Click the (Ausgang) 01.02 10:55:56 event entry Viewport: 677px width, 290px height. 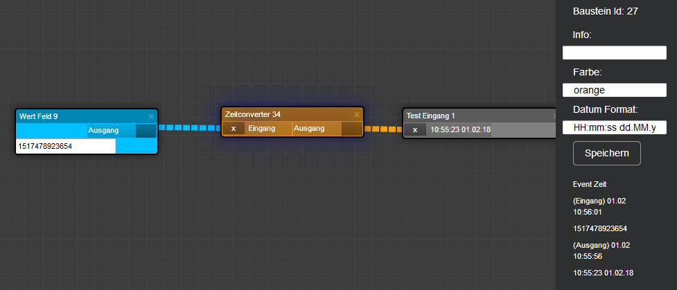tap(601, 251)
